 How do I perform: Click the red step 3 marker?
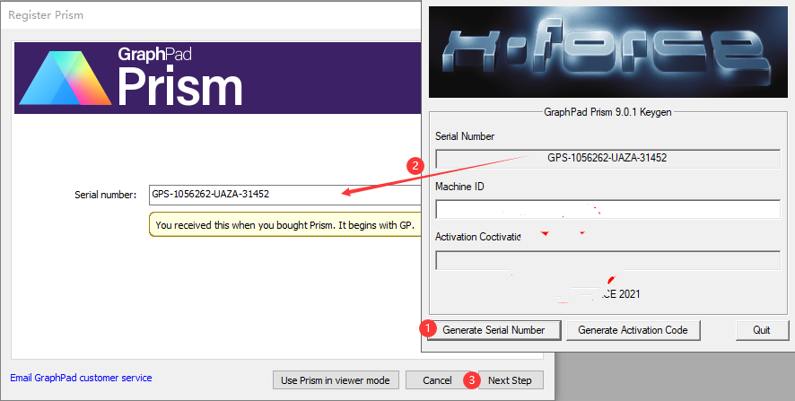coord(472,379)
